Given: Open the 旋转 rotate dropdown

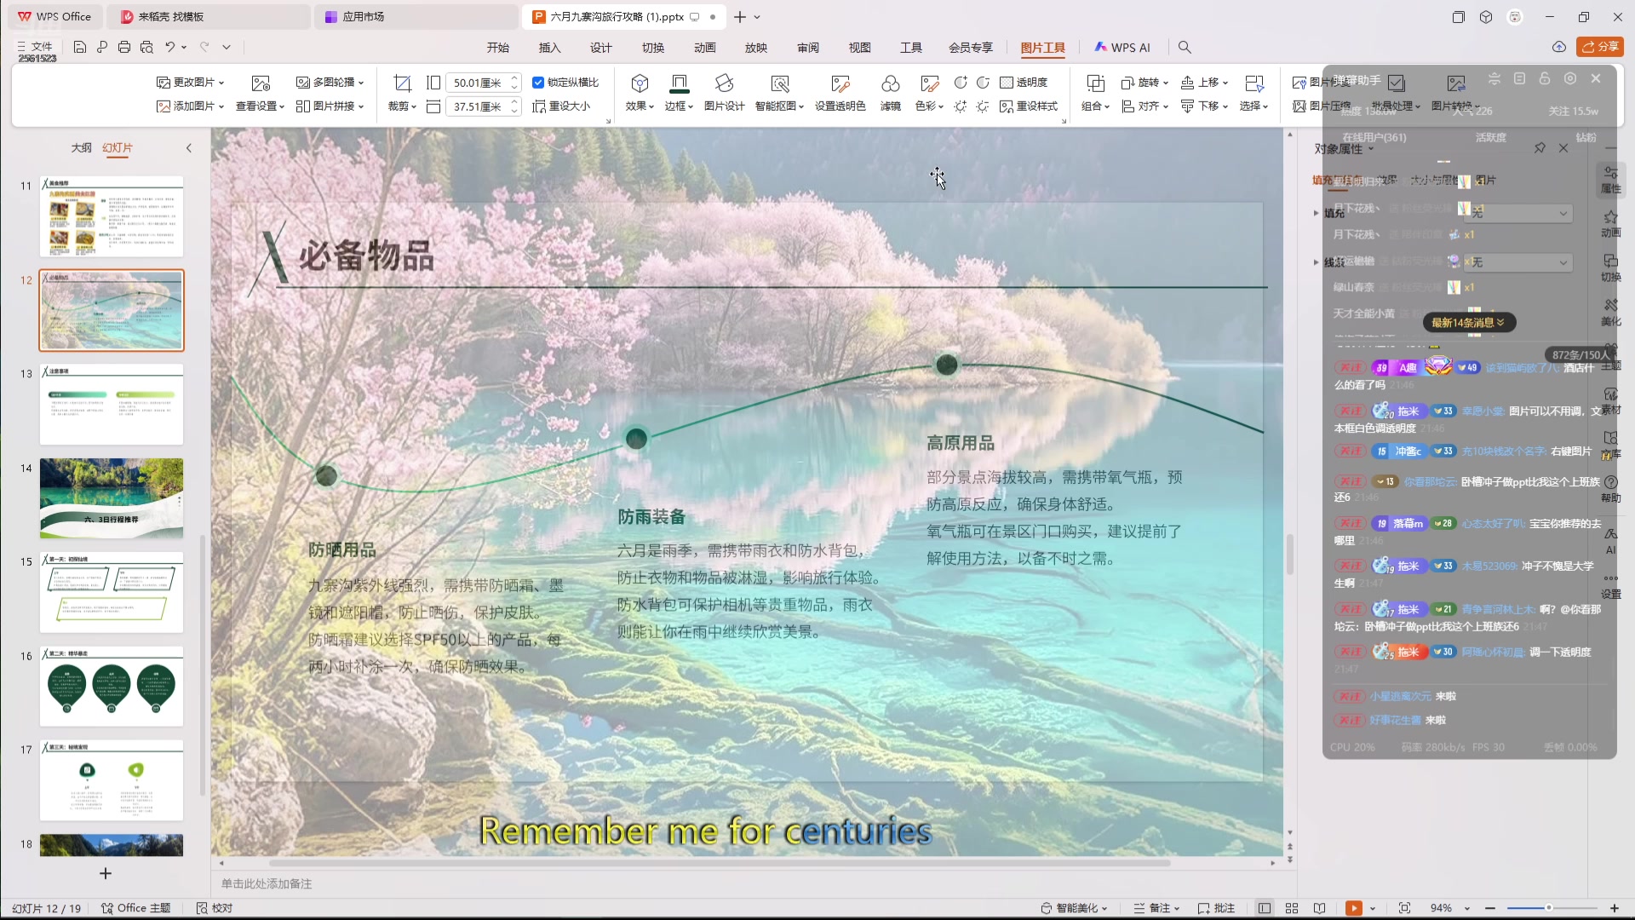Looking at the screenshot, I should [1144, 83].
